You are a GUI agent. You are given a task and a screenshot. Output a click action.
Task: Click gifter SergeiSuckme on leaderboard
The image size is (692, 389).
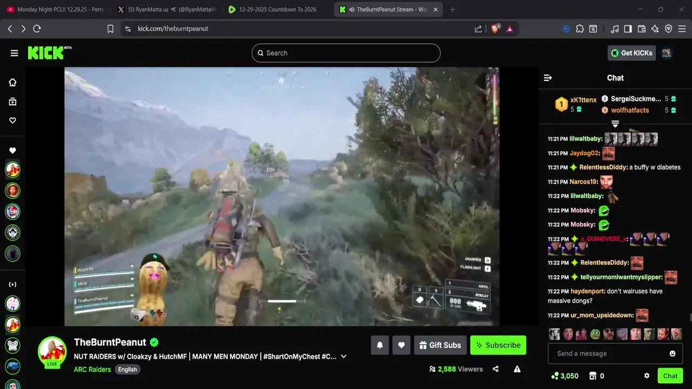[636, 99]
